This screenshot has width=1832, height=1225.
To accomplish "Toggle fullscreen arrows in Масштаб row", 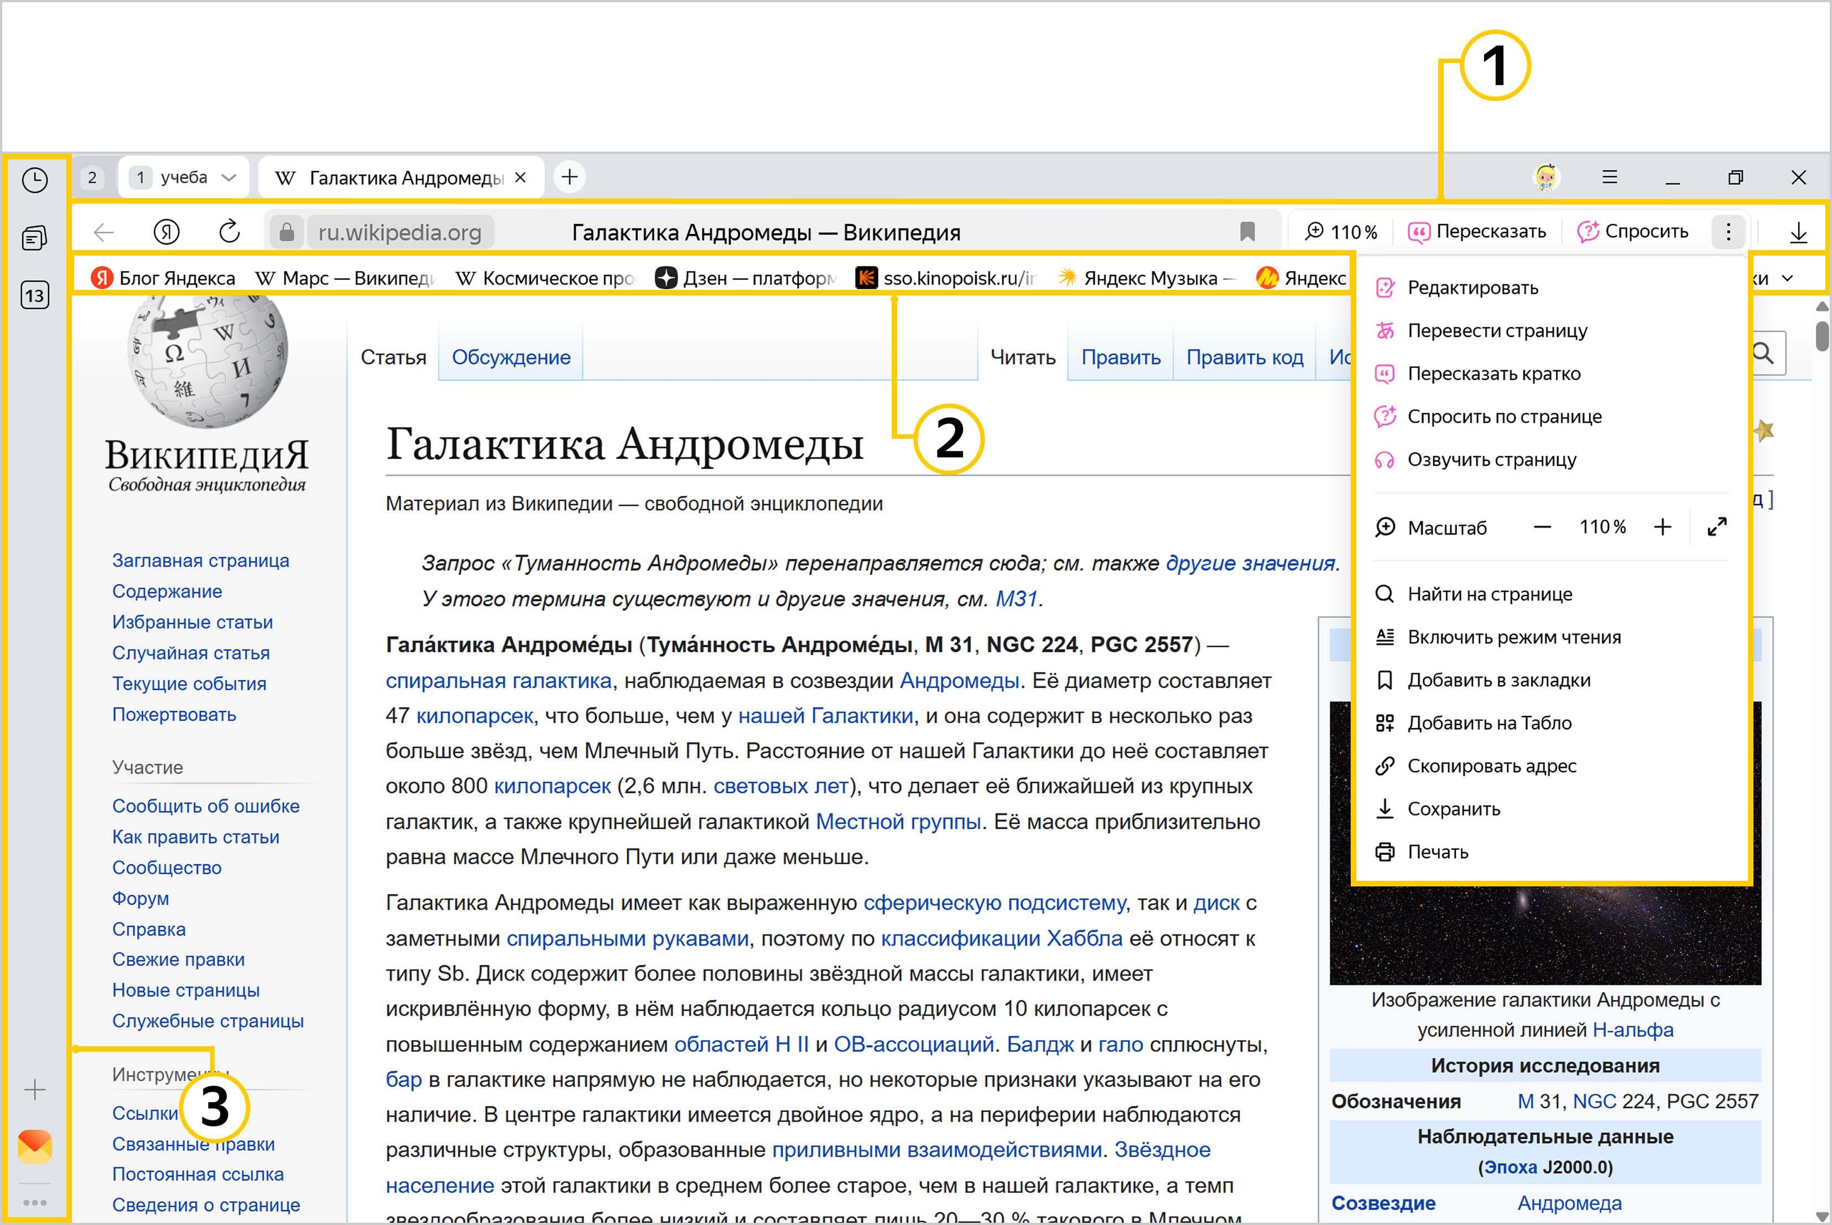I will click(x=1716, y=527).
